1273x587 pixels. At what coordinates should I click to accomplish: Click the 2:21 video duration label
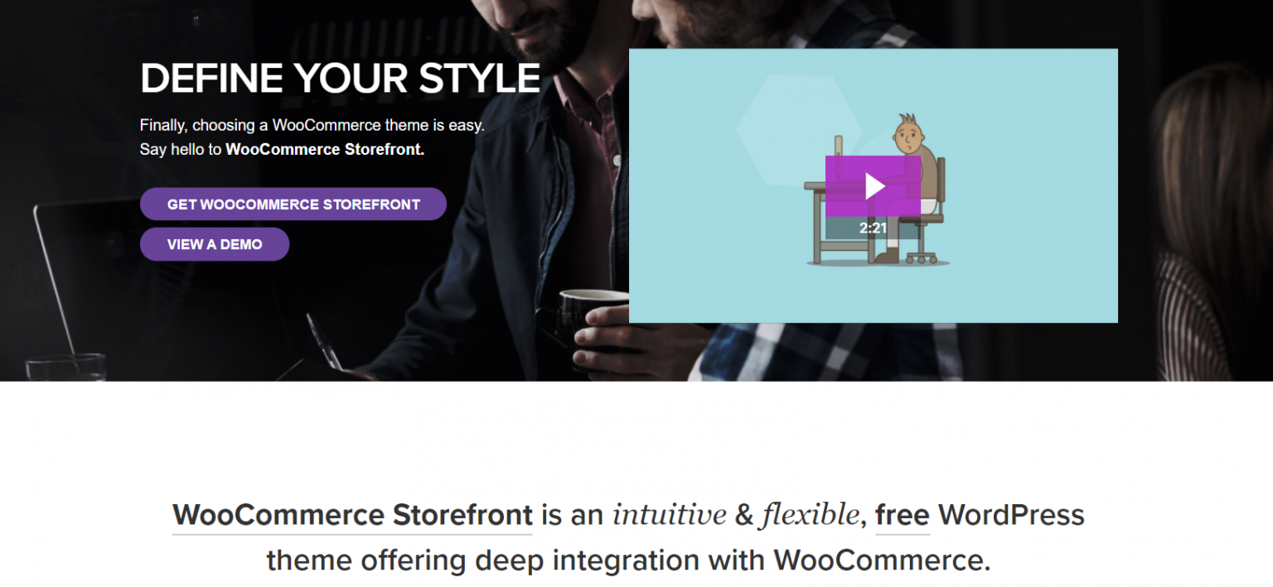point(873,229)
